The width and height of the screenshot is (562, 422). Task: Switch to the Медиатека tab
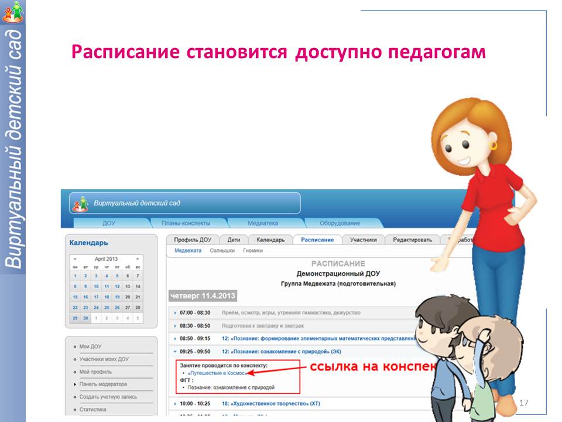(263, 223)
